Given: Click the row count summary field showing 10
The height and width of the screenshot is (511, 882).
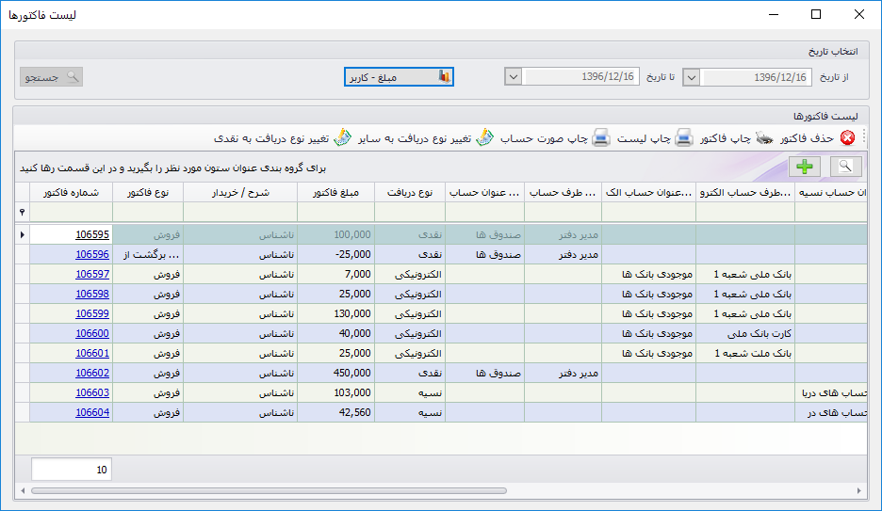Looking at the screenshot, I should (72, 470).
